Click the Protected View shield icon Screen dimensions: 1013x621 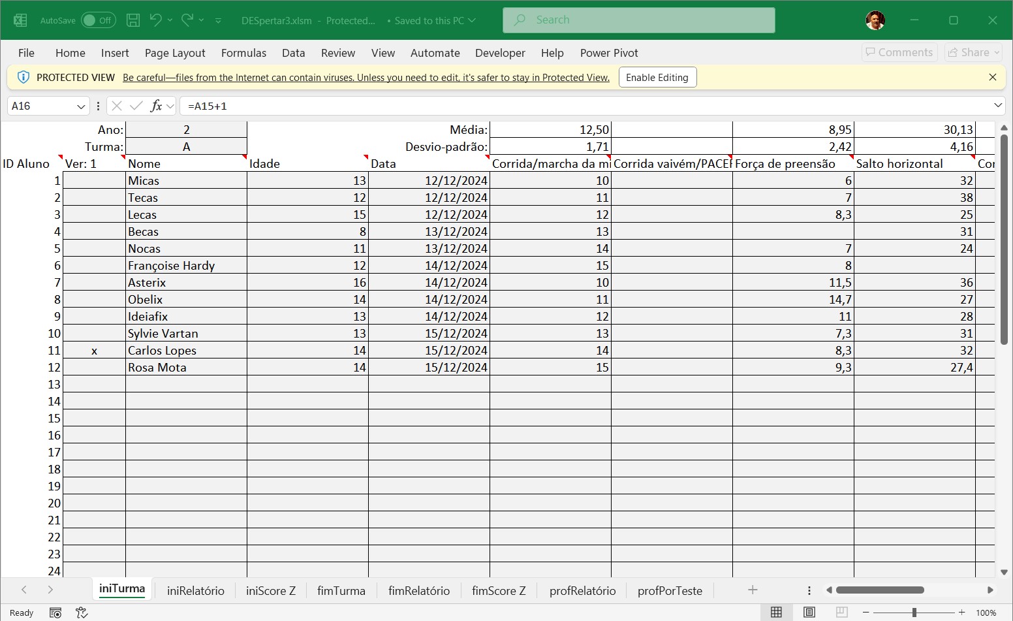(23, 77)
